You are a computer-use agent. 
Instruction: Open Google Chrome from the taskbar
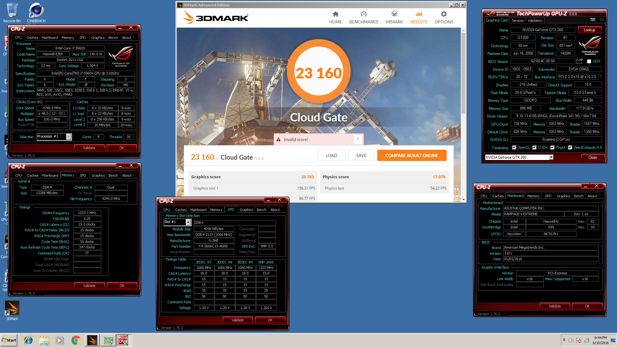[x=76, y=340]
